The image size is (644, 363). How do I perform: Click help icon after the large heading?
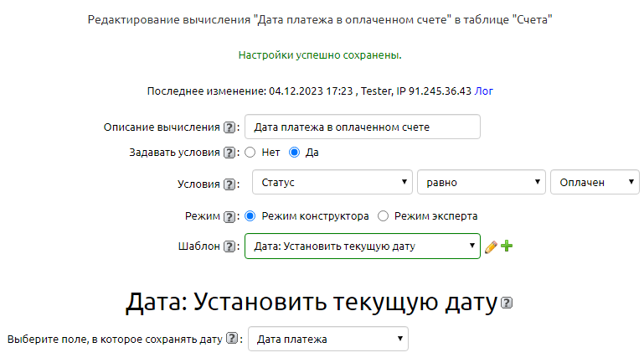(506, 303)
